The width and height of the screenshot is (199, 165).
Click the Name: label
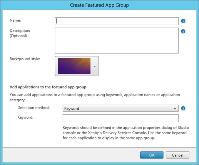tap(15, 20)
